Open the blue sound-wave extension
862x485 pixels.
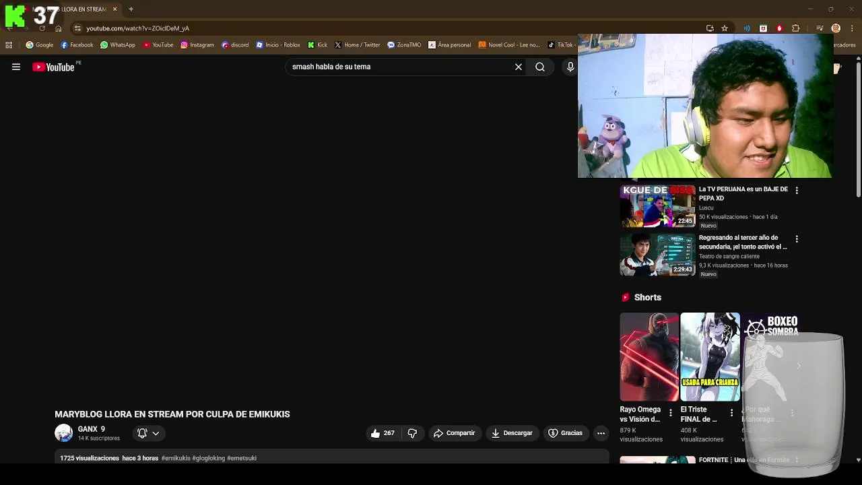pos(747,28)
